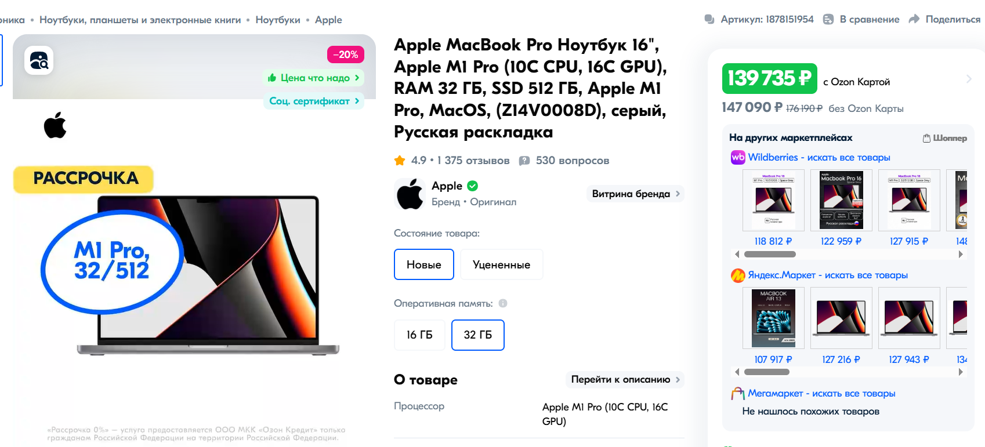Click the visual search icon on product image
This screenshot has width=985, height=447.
pyautogui.click(x=39, y=60)
